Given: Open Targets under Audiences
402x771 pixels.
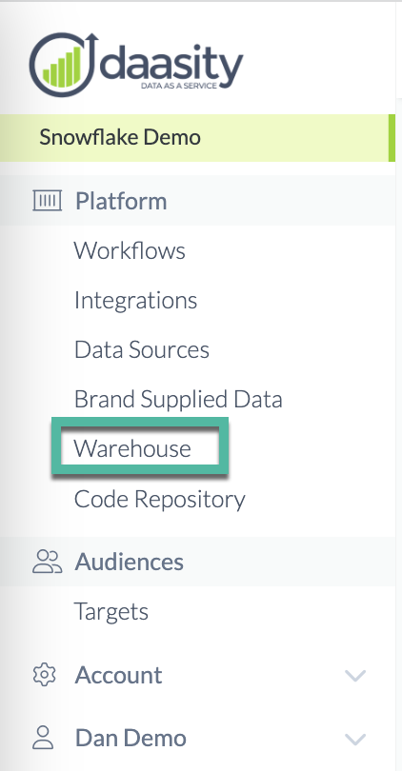Looking at the screenshot, I should point(111,612).
